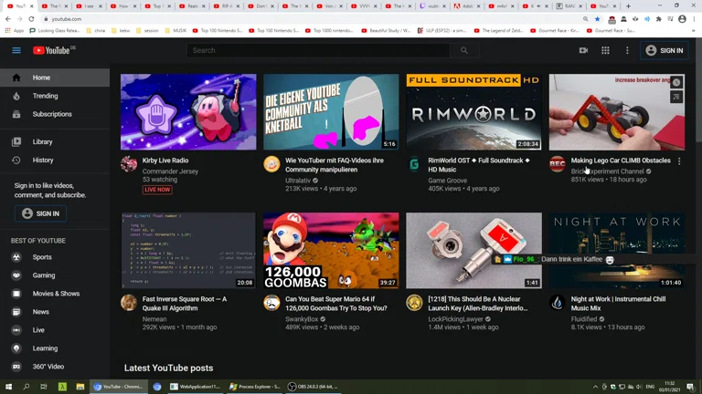Open the RimWorld OST video thumbnail

[473, 112]
